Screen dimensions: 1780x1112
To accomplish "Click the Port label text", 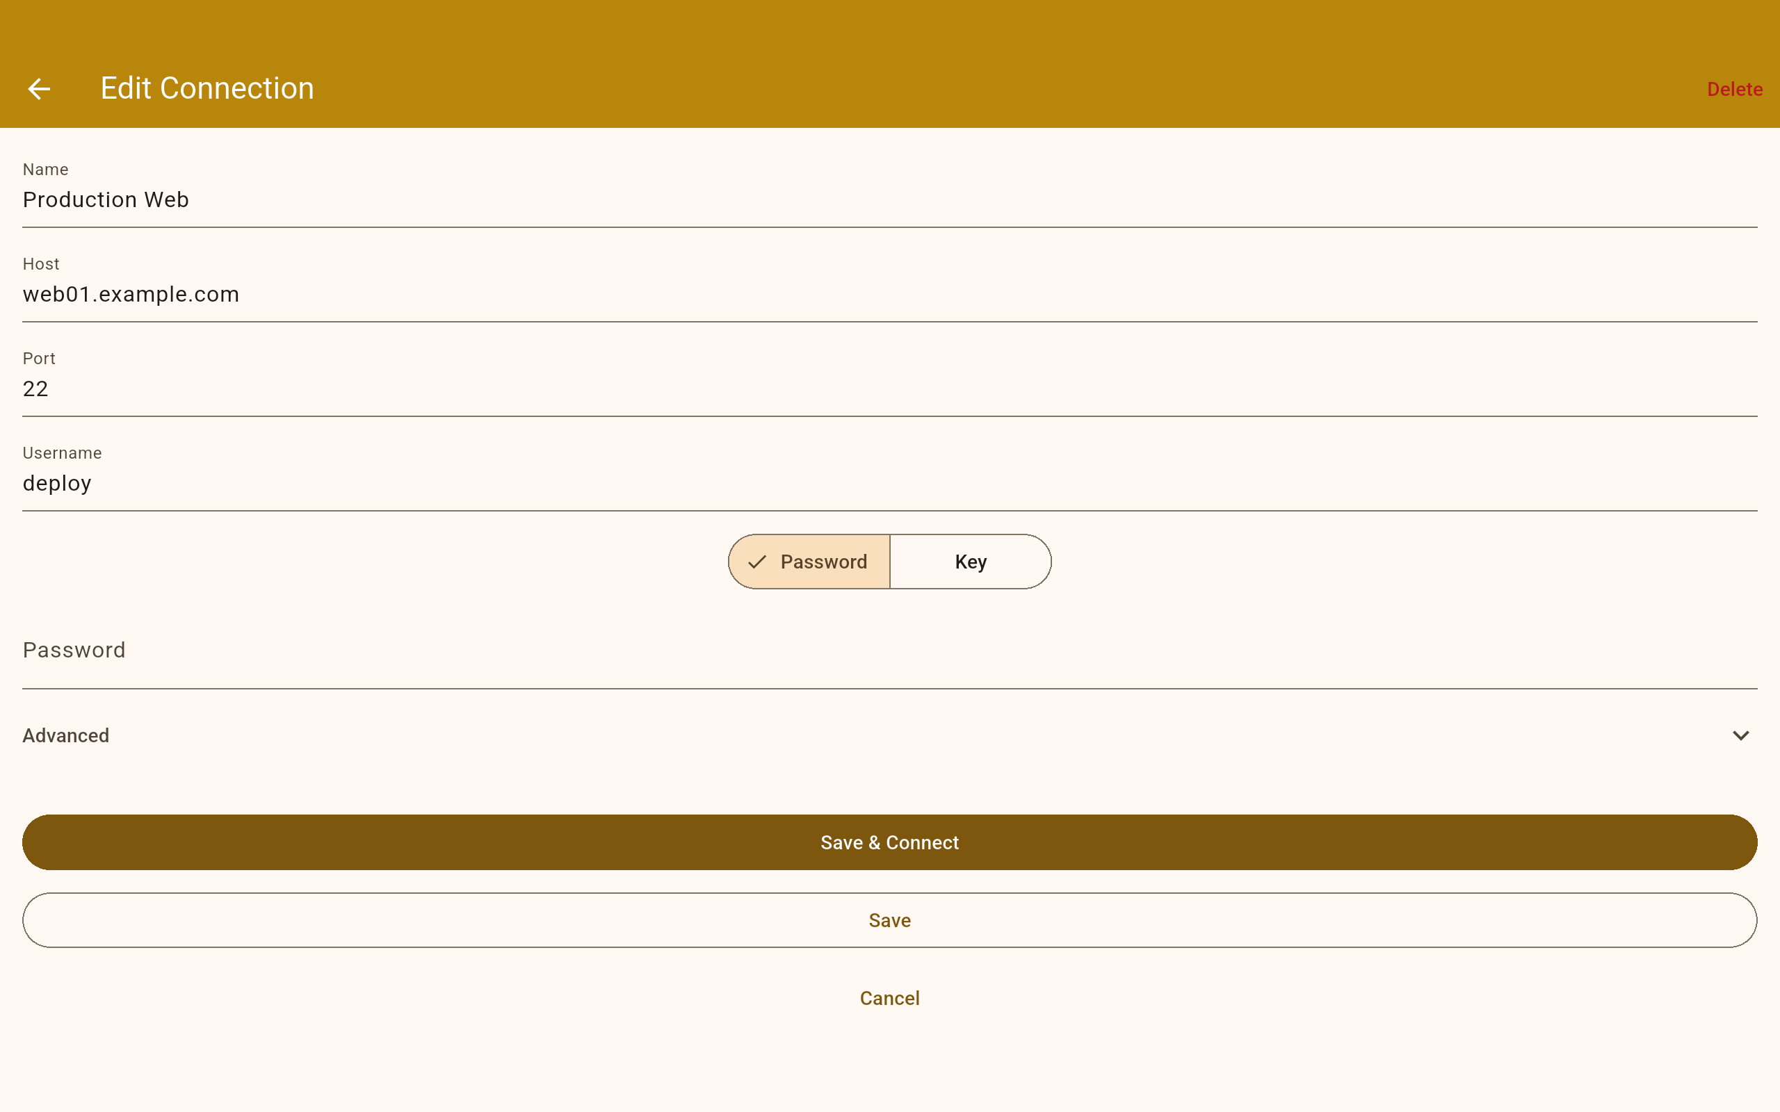I will tap(39, 359).
